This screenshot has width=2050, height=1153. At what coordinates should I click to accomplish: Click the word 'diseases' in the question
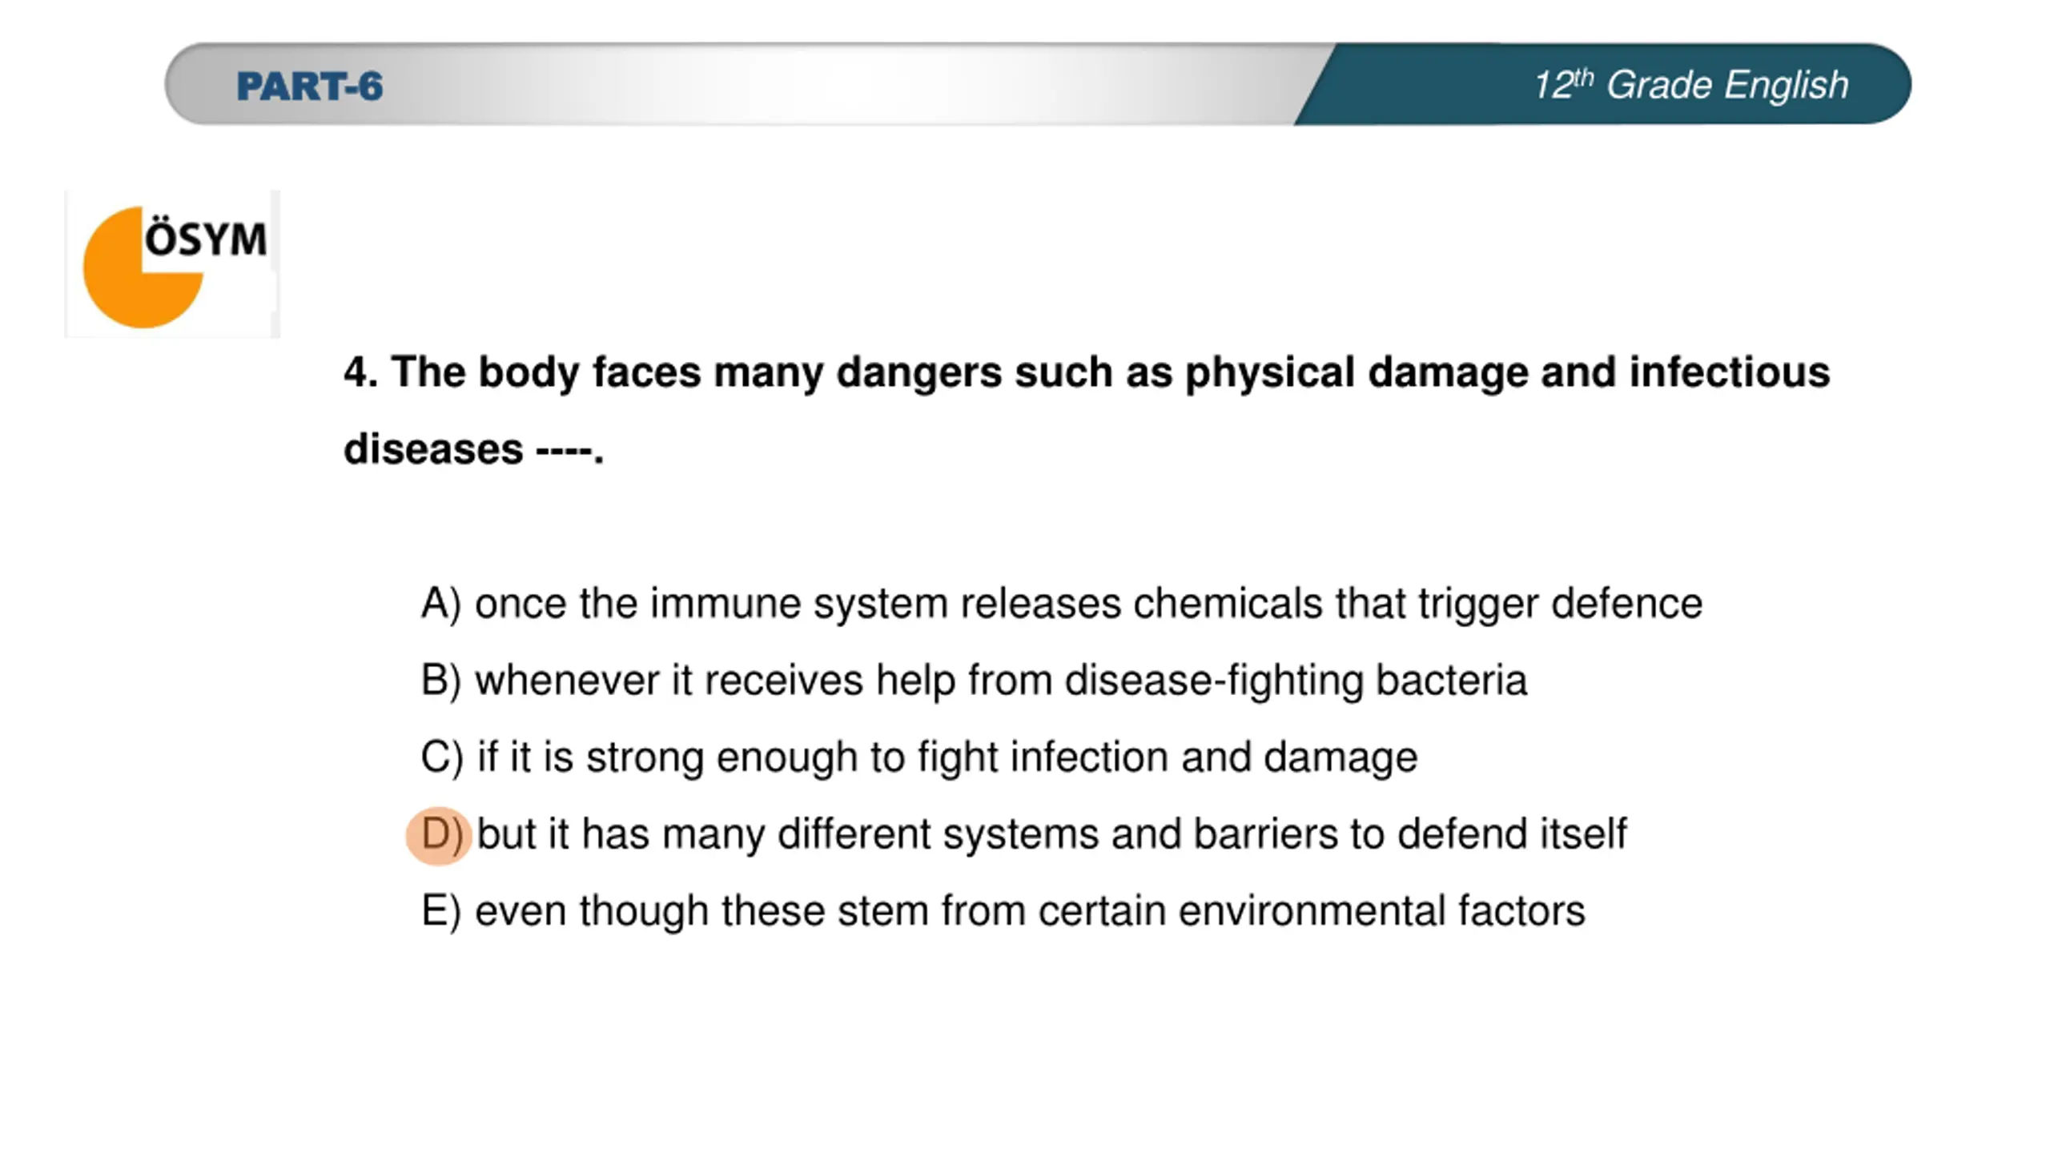pos(433,449)
